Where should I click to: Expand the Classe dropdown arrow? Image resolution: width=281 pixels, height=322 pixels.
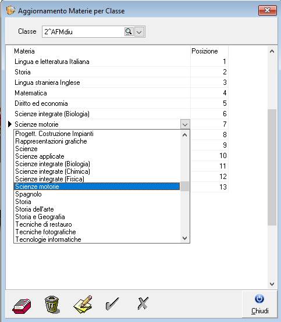[140, 32]
